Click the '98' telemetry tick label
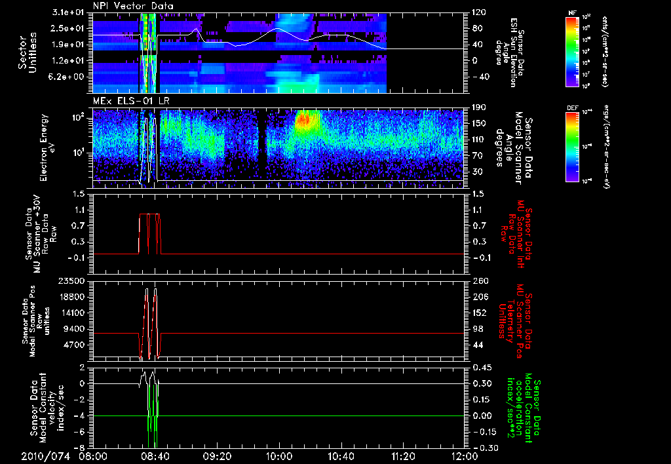Screen dimensions: 671x464 pos(477,329)
